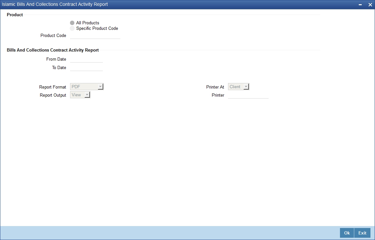Open the Printer At Client dropdown
This screenshot has width=375, height=240.
tap(239, 87)
